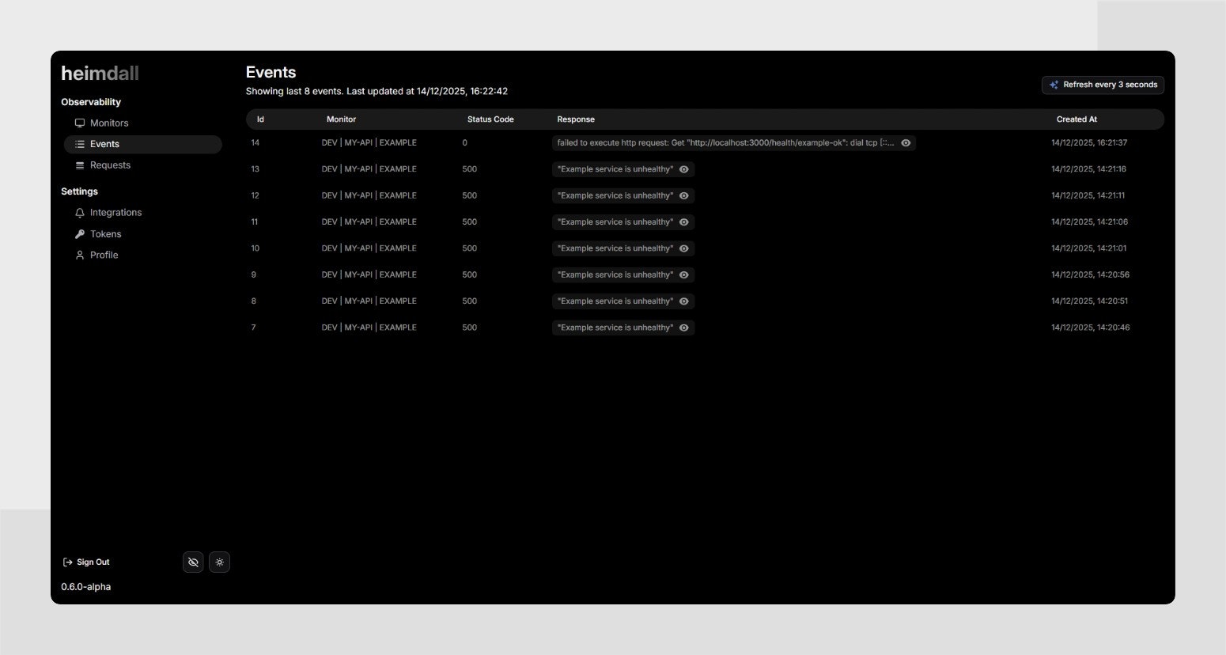Click the Created At column header
Viewport: 1226px width, 655px height.
pyautogui.click(x=1076, y=119)
